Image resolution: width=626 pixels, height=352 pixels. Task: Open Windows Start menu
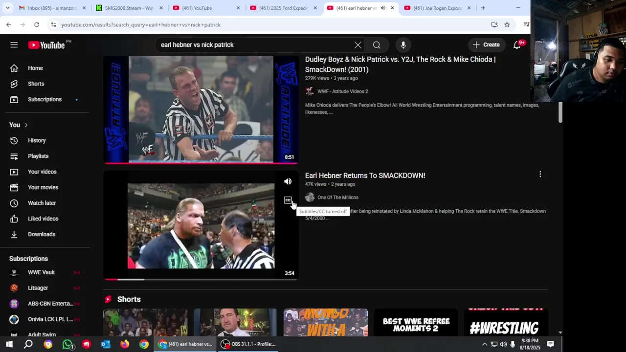9,344
